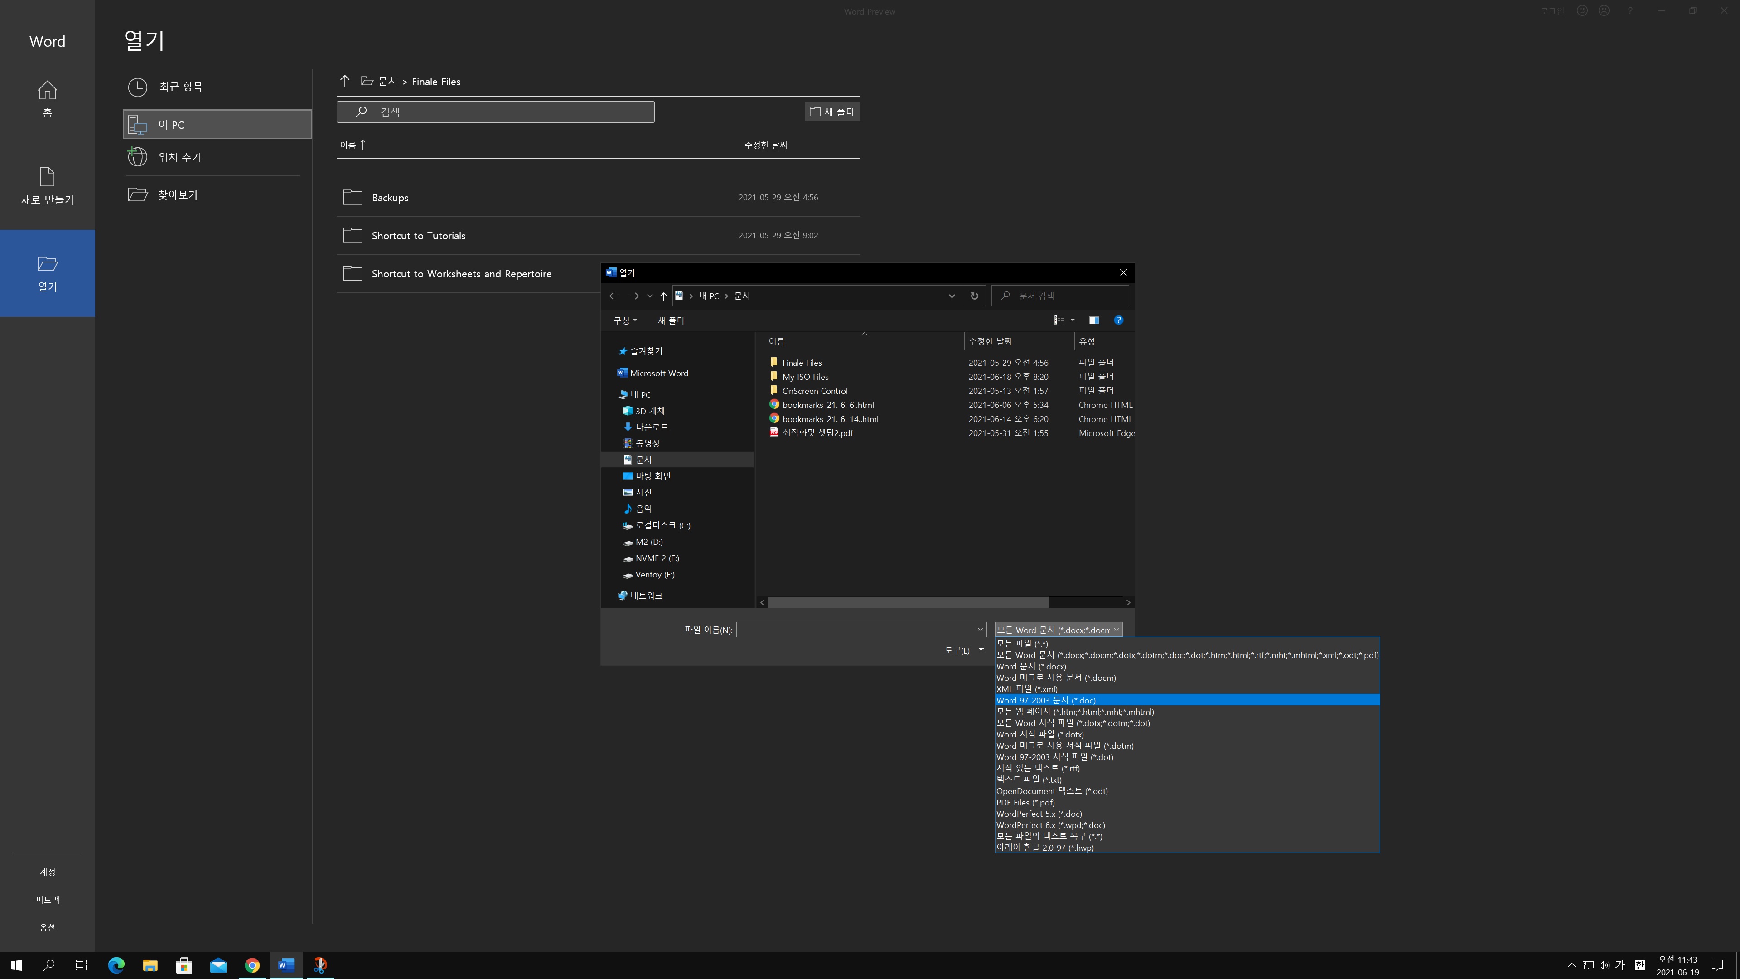Sort backstage list by modified date column
The width and height of the screenshot is (1740, 979).
click(765, 145)
